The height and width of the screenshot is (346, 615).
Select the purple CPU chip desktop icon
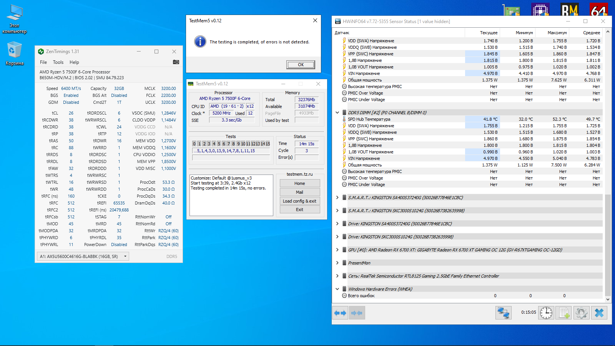(x=540, y=10)
